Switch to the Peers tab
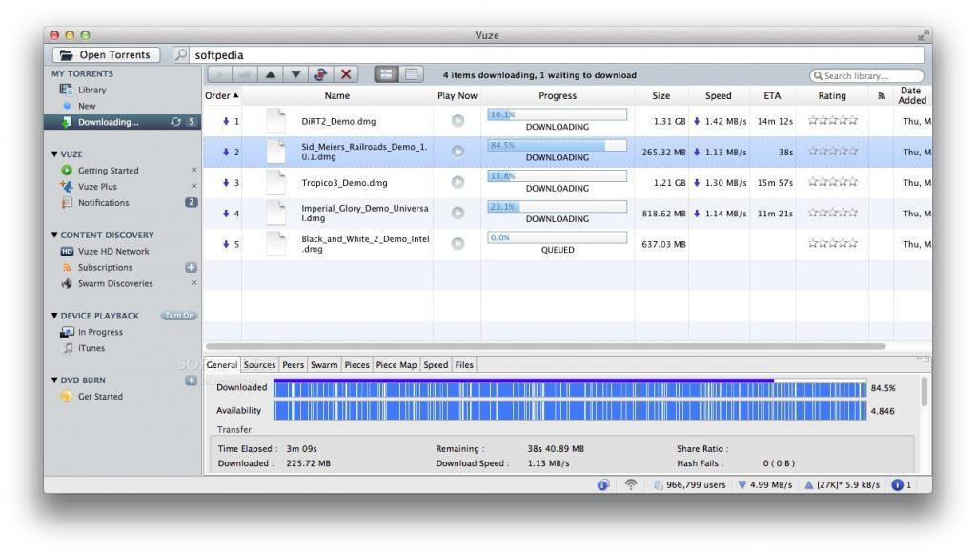The width and height of the screenshot is (976, 554). point(293,365)
